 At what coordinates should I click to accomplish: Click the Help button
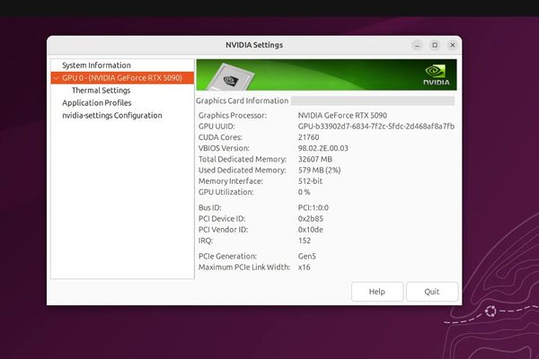[377, 292]
